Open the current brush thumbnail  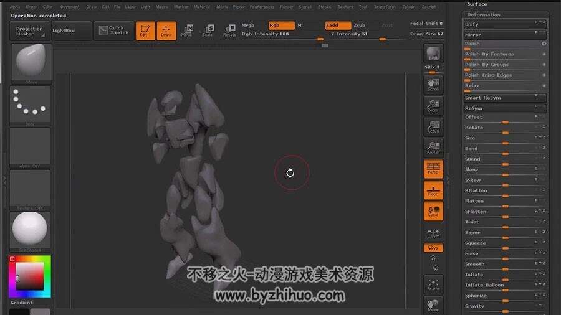click(x=31, y=63)
